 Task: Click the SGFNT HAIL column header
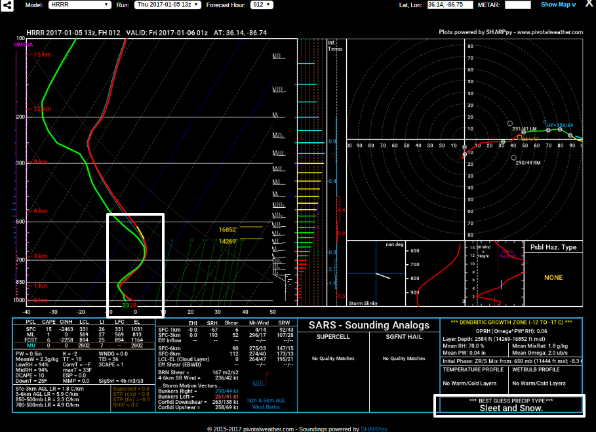click(404, 337)
